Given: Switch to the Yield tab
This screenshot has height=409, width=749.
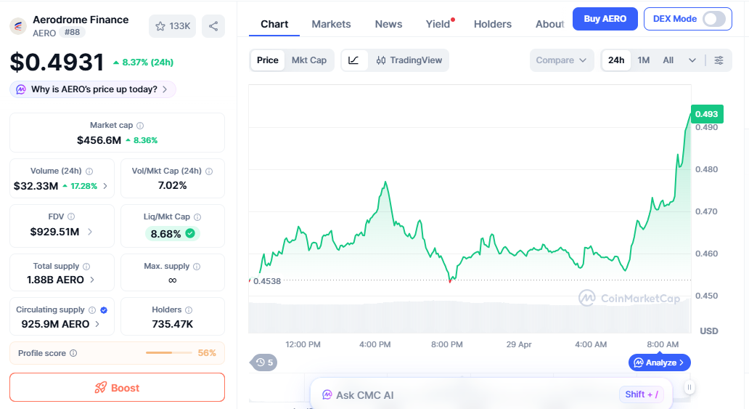Looking at the screenshot, I should (x=438, y=24).
